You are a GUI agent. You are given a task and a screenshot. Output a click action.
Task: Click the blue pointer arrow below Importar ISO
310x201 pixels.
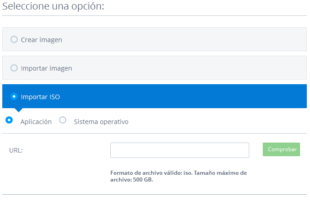[x=18, y=110]
